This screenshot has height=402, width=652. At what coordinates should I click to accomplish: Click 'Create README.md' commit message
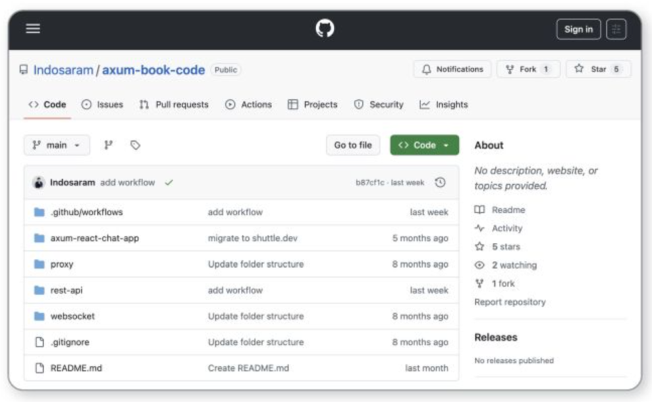[x=248, y=368]
